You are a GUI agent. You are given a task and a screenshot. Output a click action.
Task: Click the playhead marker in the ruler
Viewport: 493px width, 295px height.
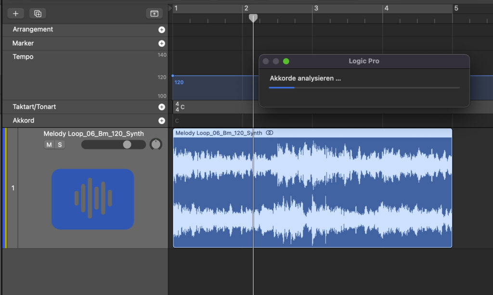tap(253, 18)
